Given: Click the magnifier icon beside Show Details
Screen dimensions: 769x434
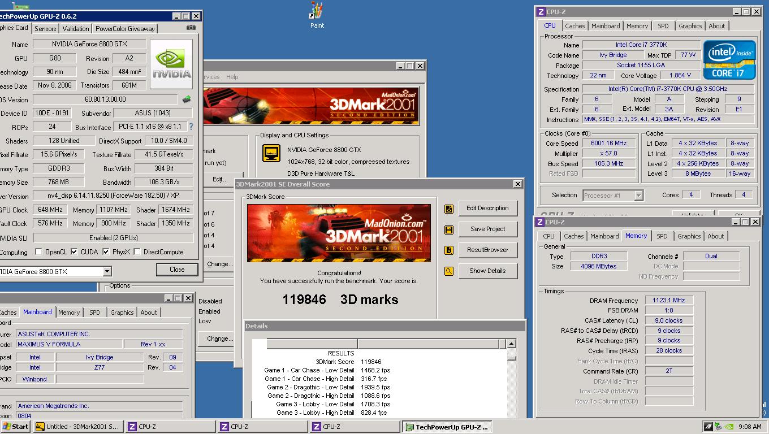Looking at the screenshot, I should 448,271.
